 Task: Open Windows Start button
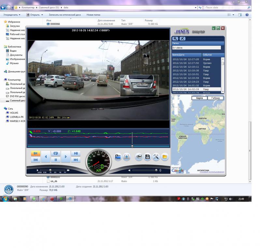coord(5,199)
